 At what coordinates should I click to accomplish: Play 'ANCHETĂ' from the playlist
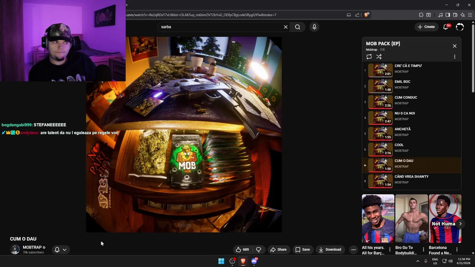412,133
